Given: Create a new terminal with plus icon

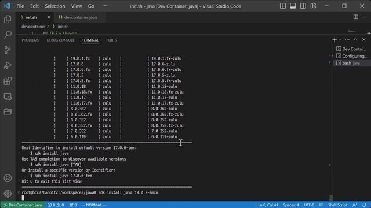Looking at the screenshot, I should (334, 40).
